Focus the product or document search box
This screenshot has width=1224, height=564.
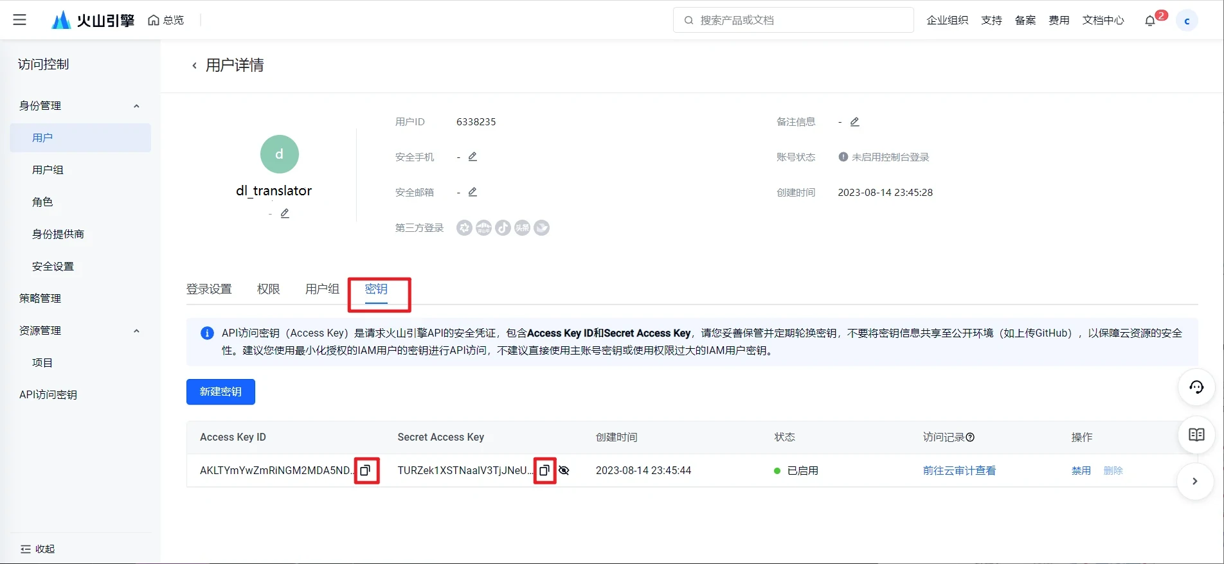pos(793,20)
